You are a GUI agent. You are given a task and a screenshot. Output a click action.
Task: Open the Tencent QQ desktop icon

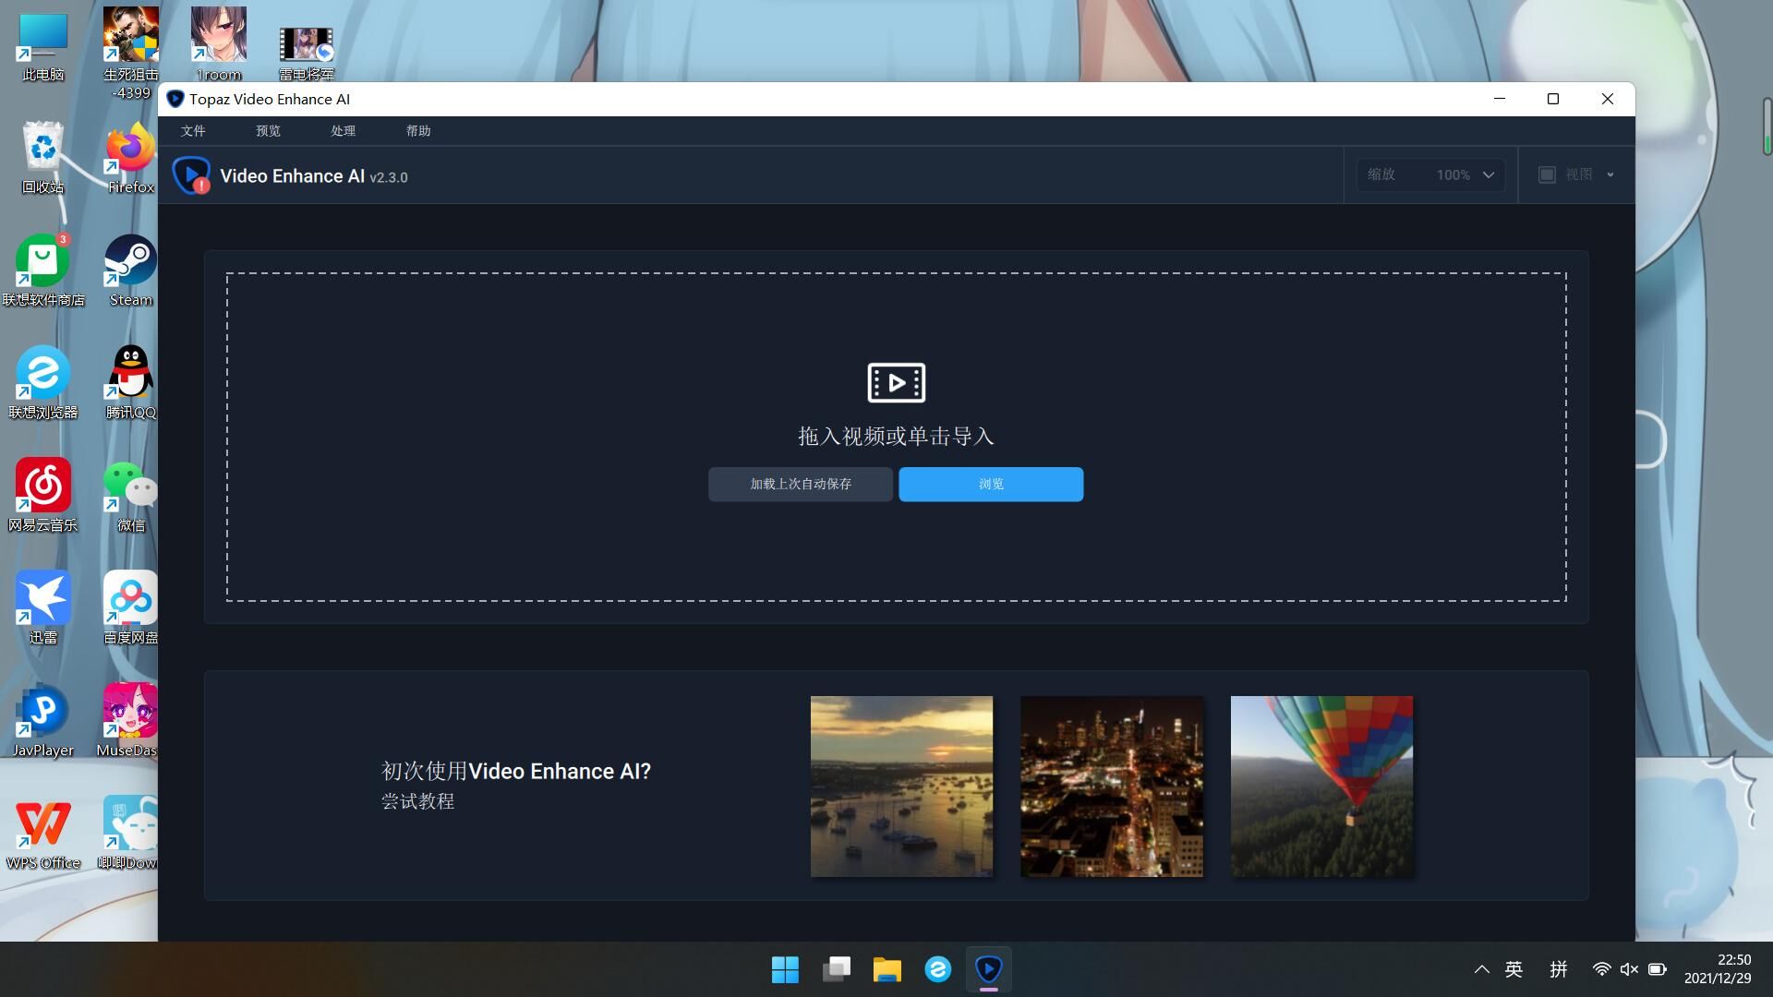click(130, 382)
